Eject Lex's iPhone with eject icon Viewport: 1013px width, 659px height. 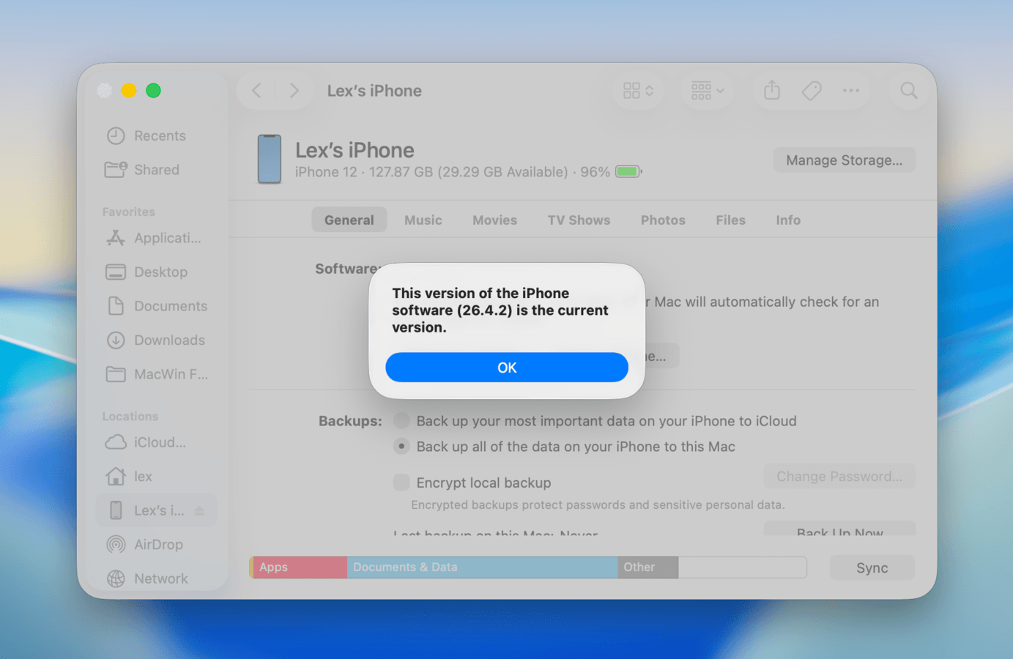(x=200, y=510)
